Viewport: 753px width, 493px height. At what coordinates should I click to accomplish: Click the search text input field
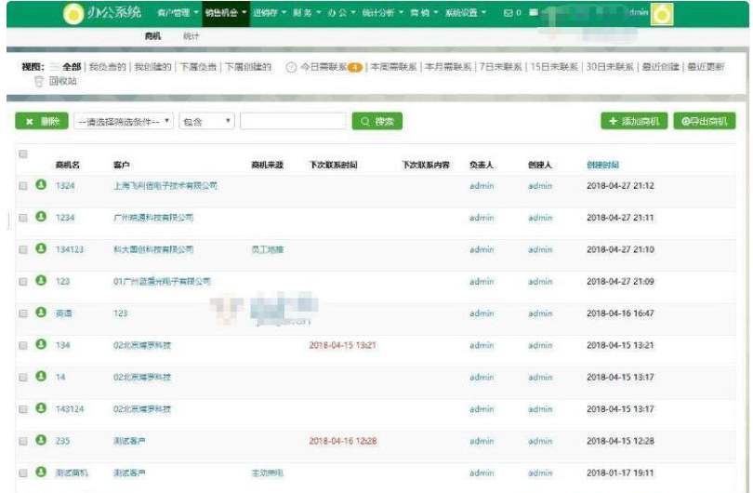(293, 121)
